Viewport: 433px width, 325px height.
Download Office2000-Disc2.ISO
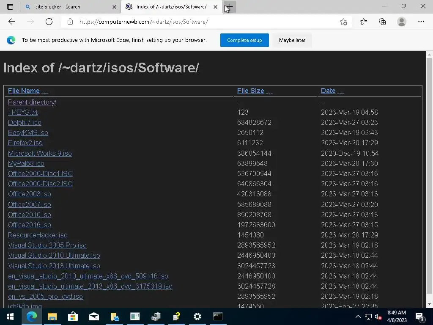[40, 184]
